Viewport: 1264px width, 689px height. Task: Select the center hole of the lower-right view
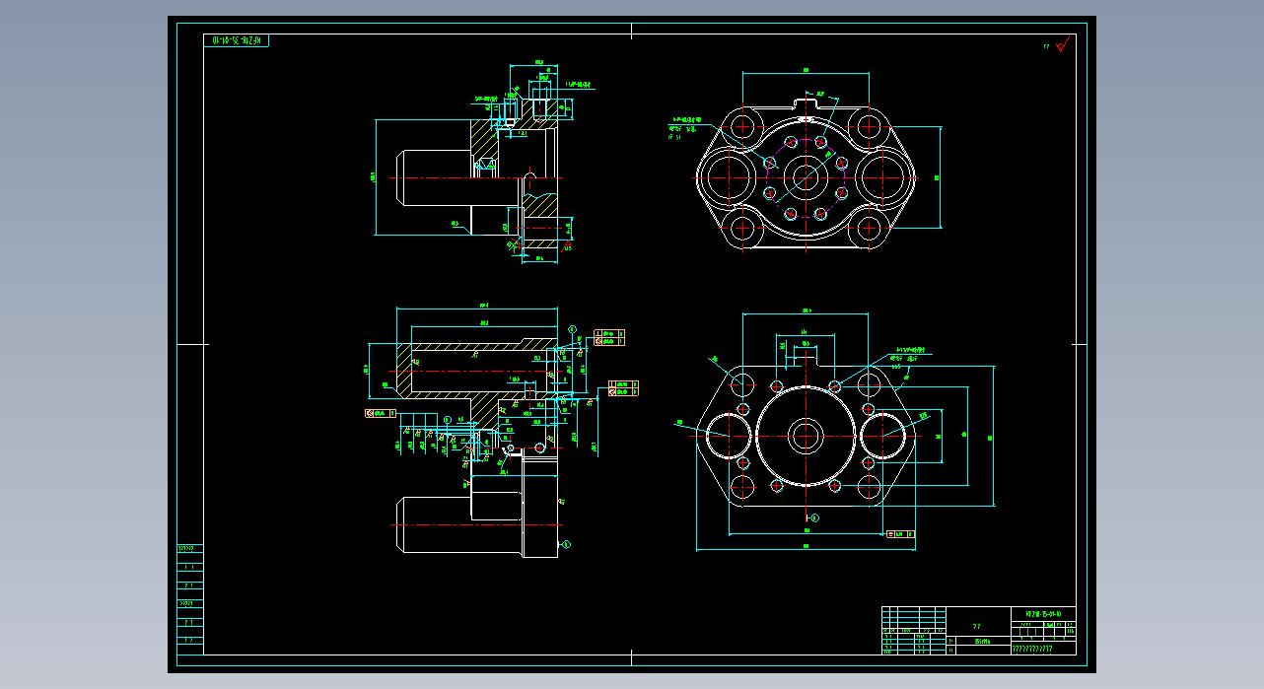pos(806,435)
